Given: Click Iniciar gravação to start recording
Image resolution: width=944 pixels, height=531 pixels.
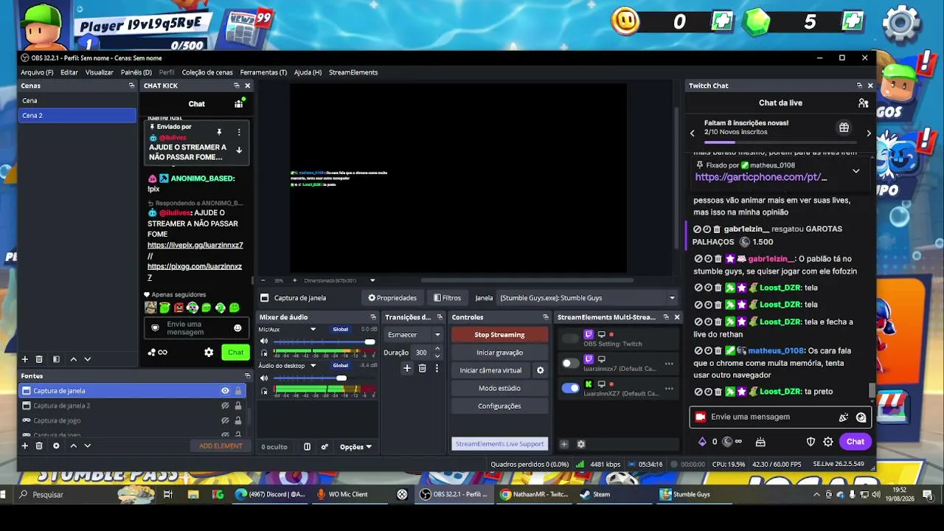Looking at the screenshot, I should click(499, 353).
